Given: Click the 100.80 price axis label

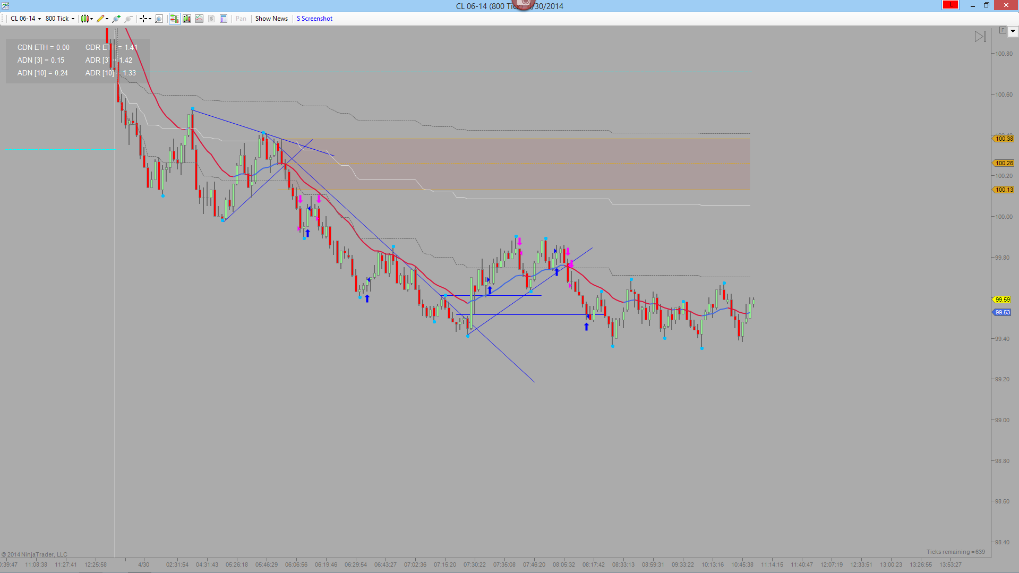Looking at the screenshot, I should point(1004,54).
